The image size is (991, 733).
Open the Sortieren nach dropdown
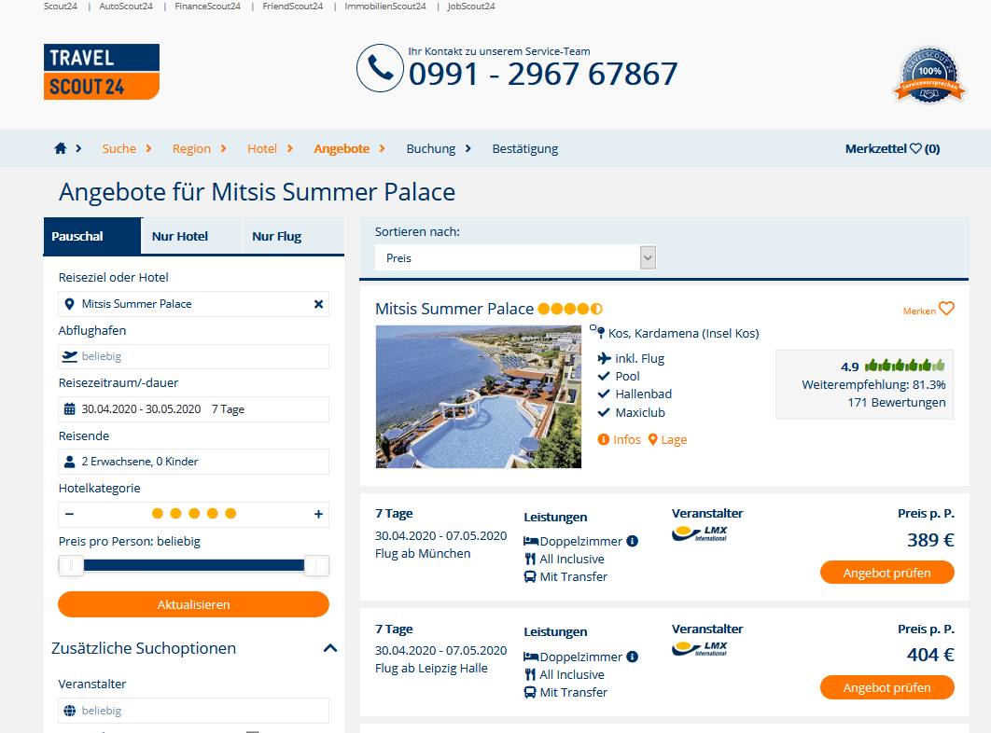click(x=516, y=257)
